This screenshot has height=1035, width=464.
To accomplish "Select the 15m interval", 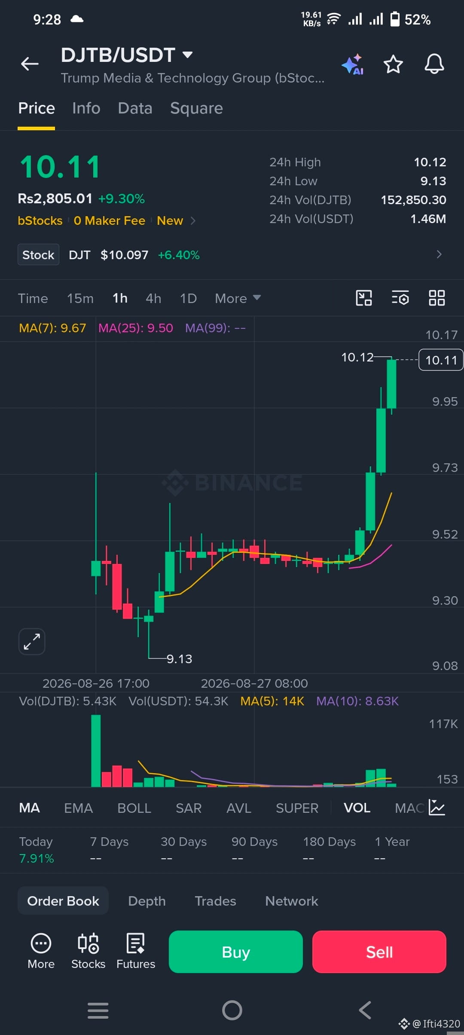I will point(80,298).
